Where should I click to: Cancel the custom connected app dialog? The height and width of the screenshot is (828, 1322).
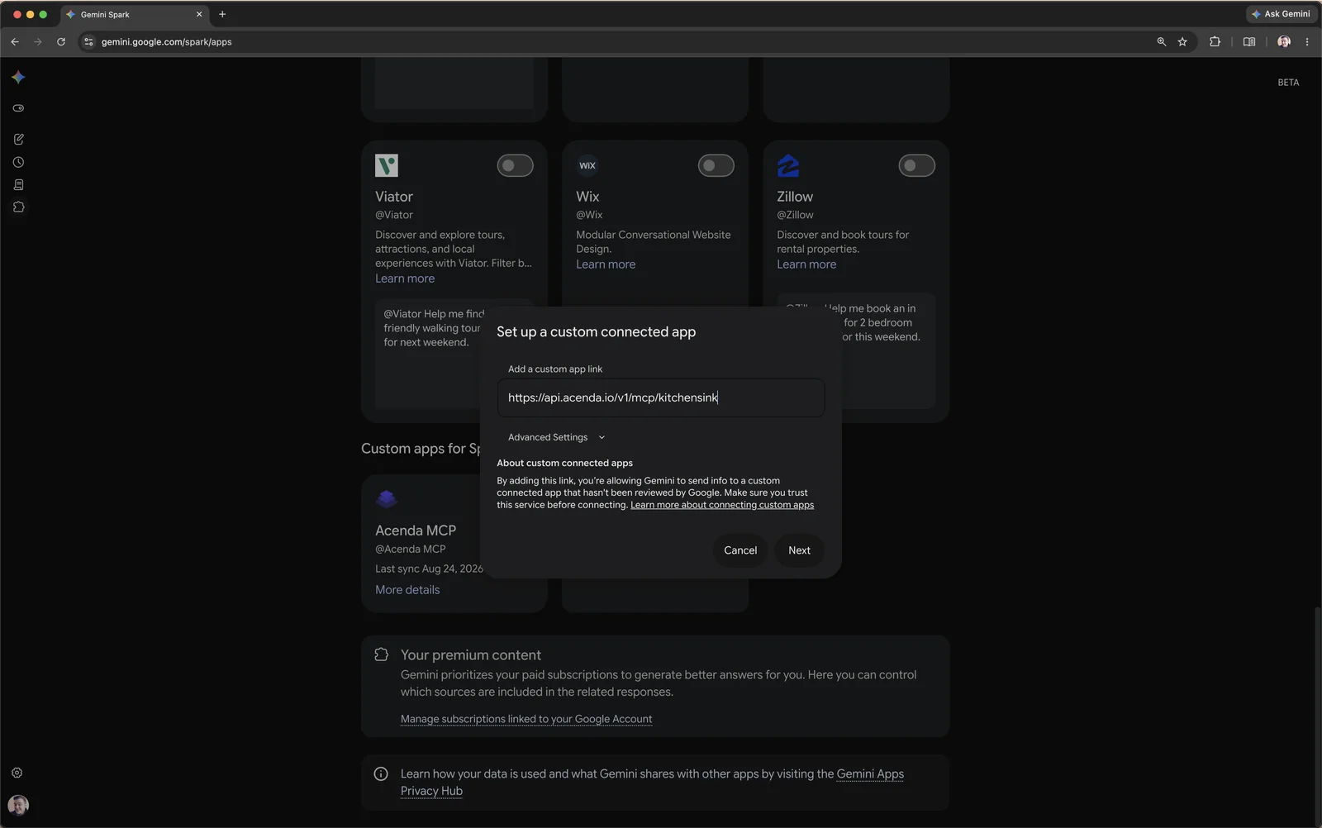click(740, 550)
